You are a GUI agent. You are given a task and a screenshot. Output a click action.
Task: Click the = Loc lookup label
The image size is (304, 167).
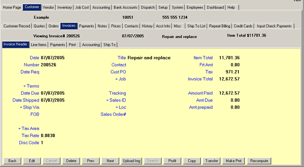[121, 107]
